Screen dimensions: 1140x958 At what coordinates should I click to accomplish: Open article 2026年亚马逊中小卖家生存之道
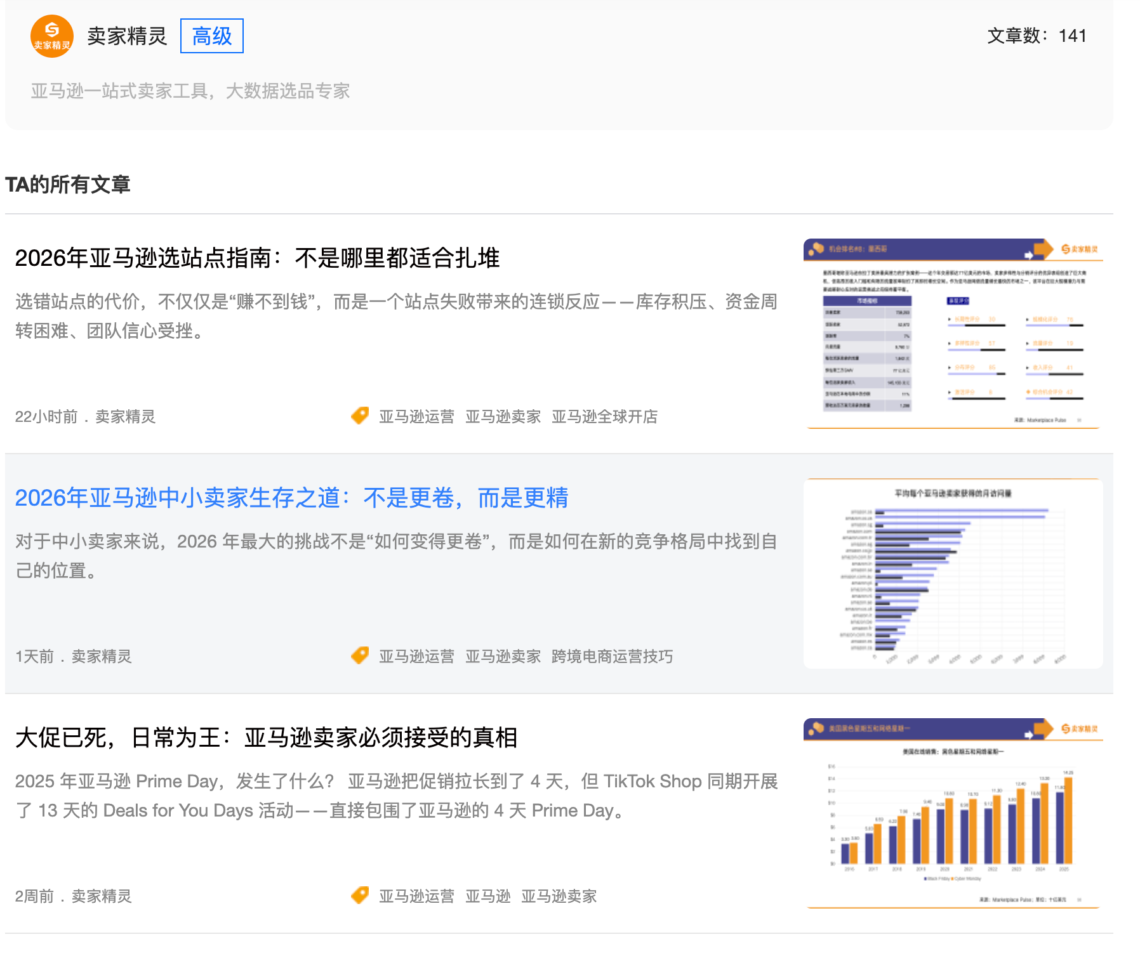pos(291,498)
